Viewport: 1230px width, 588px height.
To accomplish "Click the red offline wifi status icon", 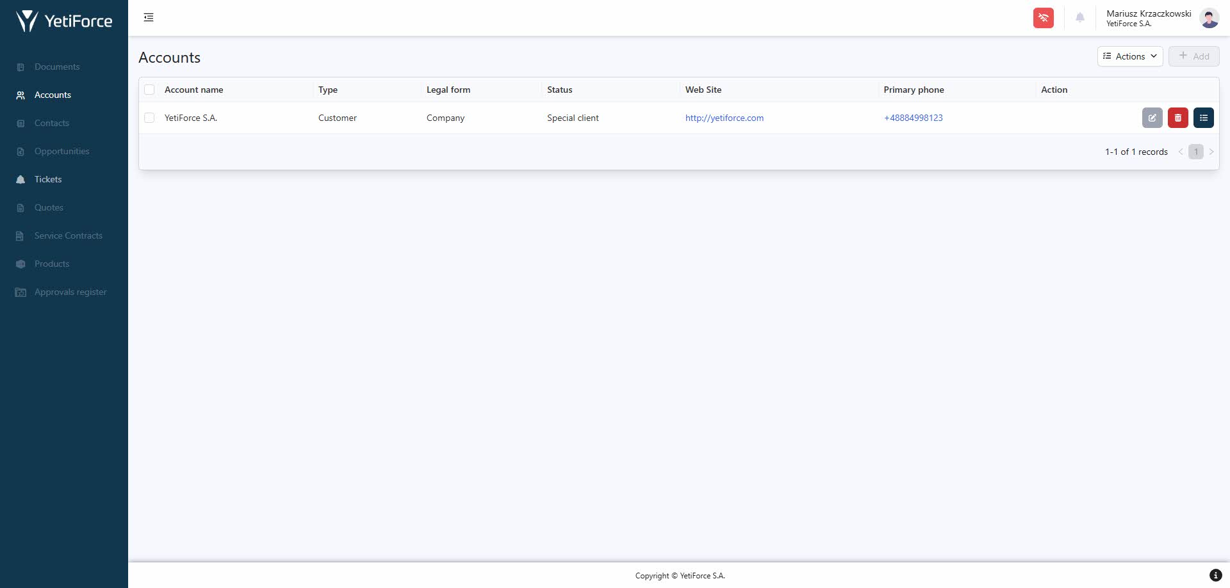I will [1043, 18].
